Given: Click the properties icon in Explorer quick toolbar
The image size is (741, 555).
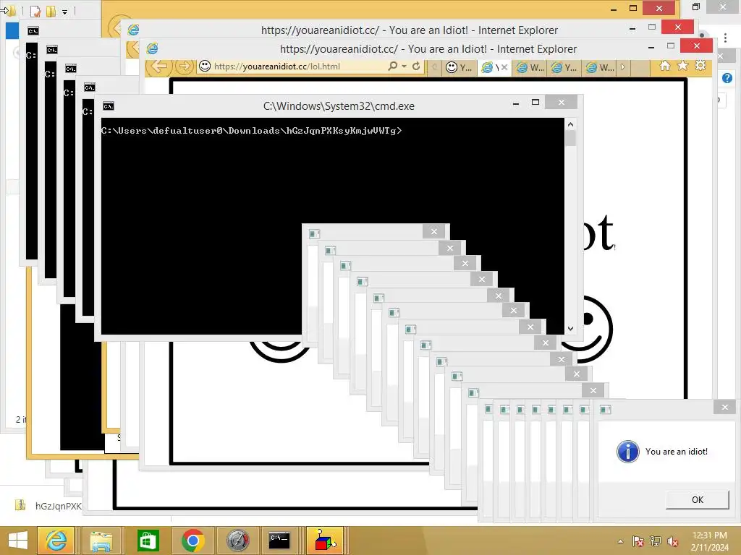Looking at the screenshot, I should (x=35, y=11).
